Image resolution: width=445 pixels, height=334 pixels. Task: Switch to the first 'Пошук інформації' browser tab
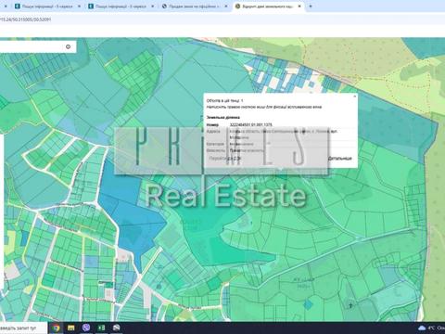tap(47, 6)
